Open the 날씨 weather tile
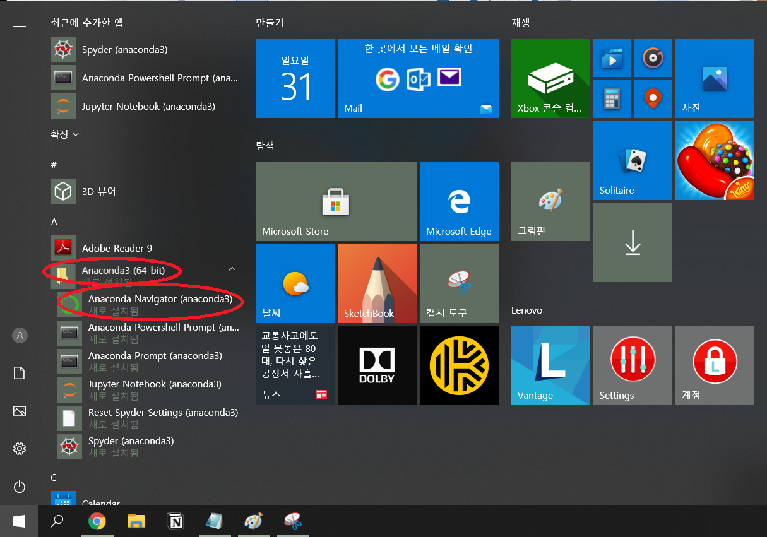The image size is (767, 537). pos(295,283)
